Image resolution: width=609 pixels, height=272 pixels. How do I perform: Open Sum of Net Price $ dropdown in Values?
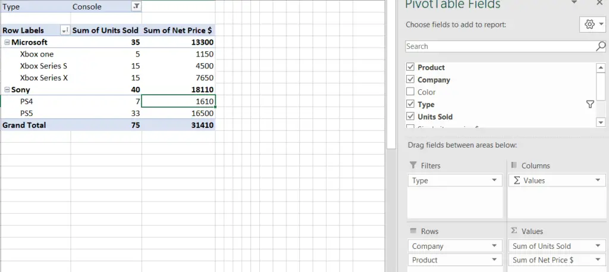click(x=598, y=260)
